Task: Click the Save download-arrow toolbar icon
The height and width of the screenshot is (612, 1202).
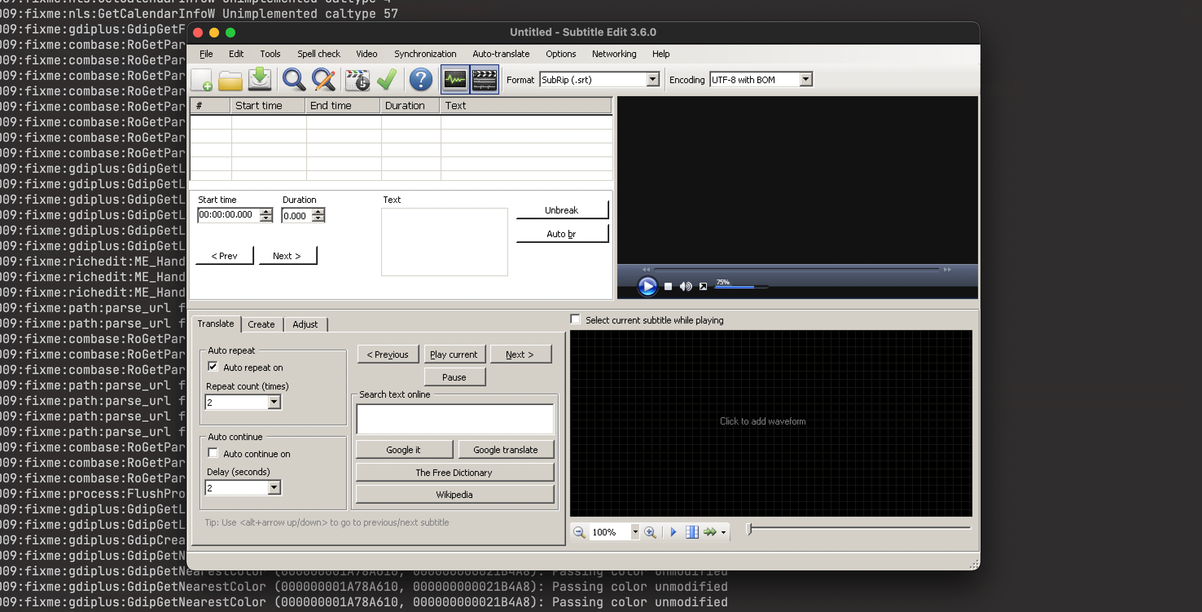Action: (260, 80)
